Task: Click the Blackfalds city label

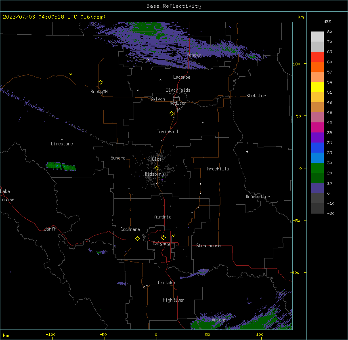Action: pos(178,90)
